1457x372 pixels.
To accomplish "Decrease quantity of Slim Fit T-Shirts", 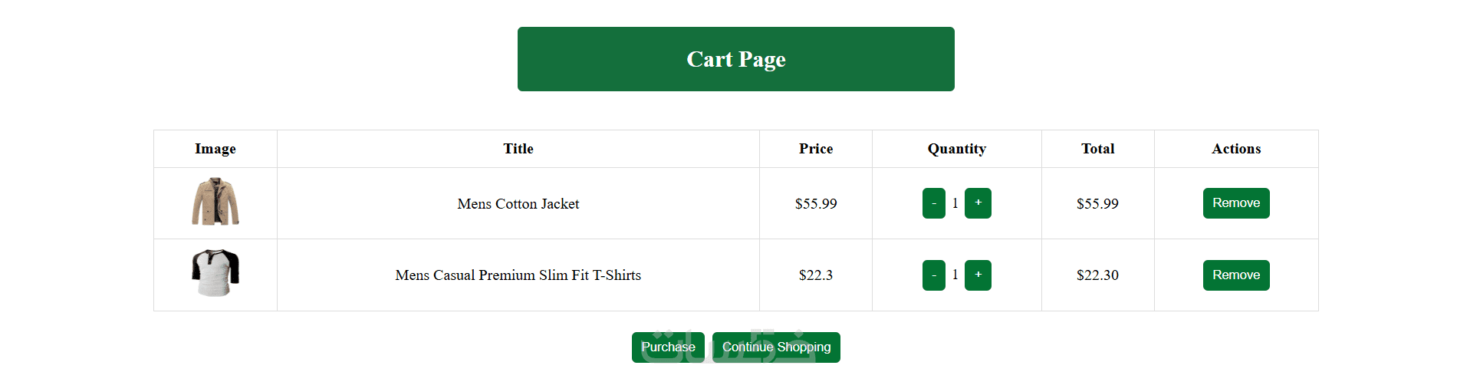I will (933, 275).
